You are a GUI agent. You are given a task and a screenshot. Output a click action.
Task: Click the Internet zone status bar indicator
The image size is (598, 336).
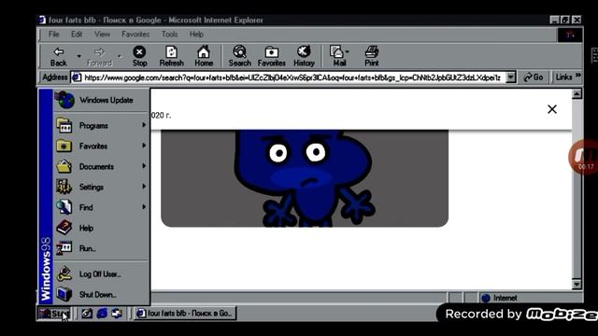[531, 298]
